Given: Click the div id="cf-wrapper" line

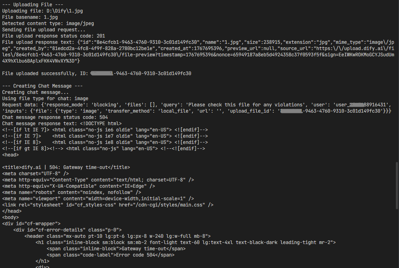Looking at the screenshot, I should (31, 224).
